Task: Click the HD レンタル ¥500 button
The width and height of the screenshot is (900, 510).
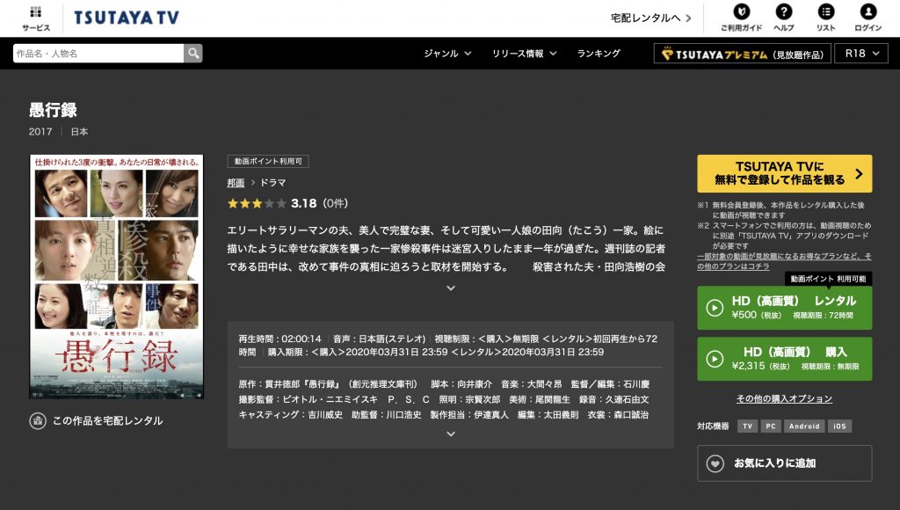Action: (784, 307)
